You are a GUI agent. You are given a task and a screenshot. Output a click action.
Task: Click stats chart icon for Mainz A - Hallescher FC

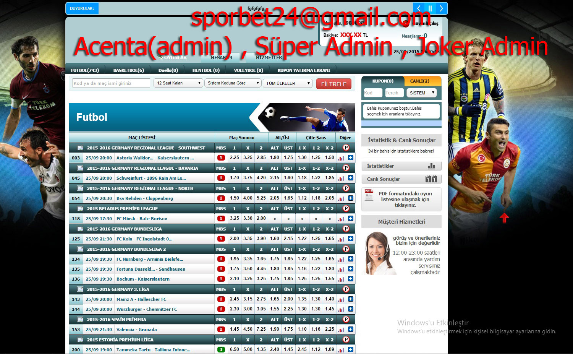341,299
